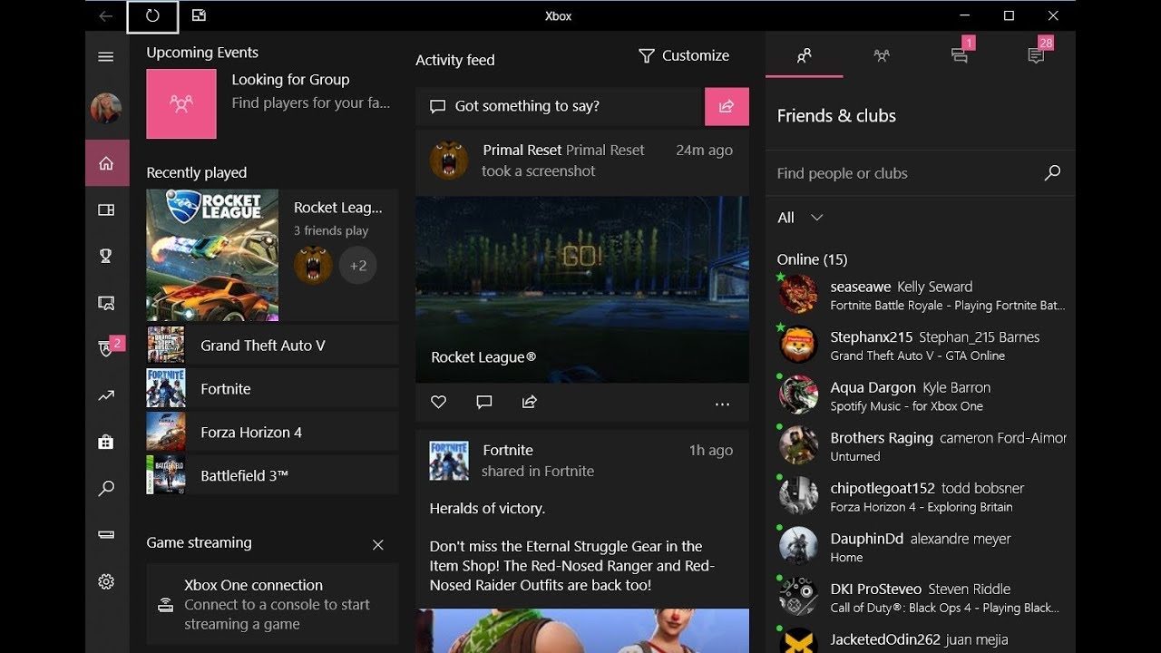Select Fortnite in recently played list

tap(272, 389)
